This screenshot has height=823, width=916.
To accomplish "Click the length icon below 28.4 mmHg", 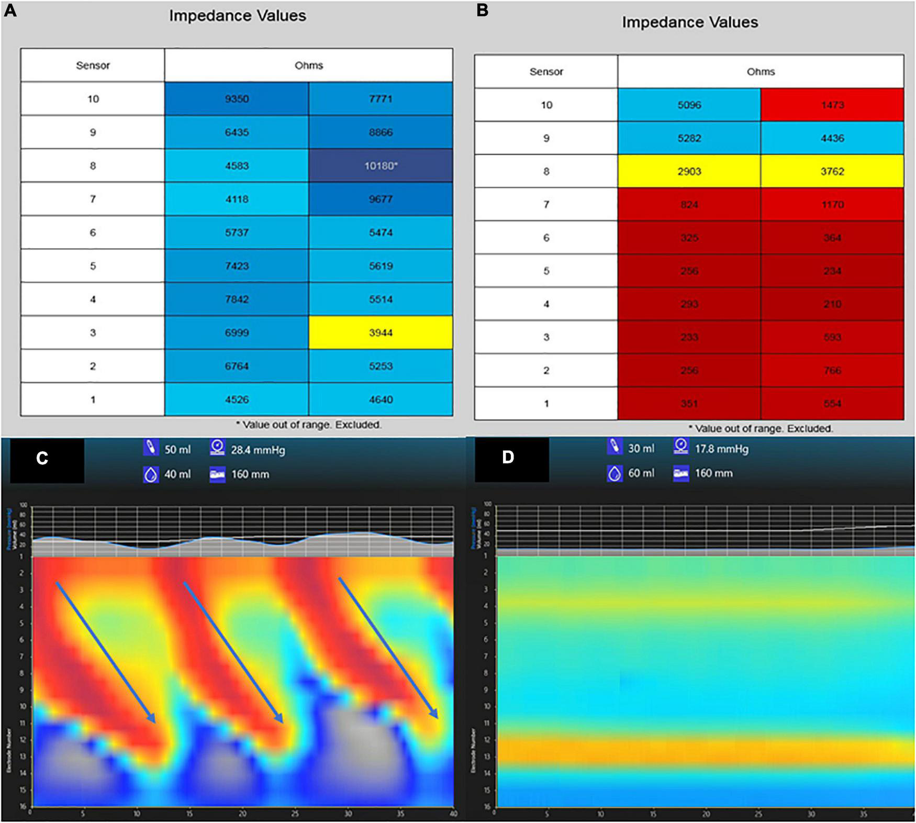I will 217,474.
